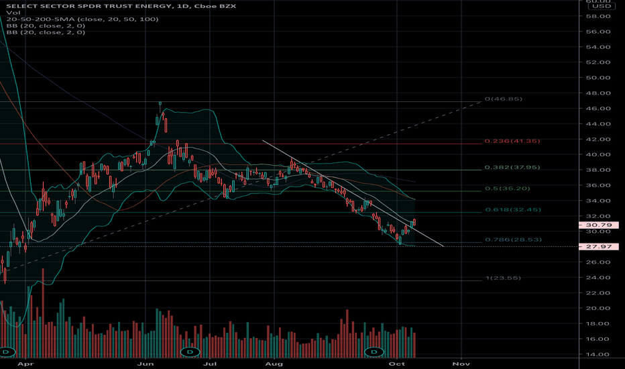Click the Fibonacci 0.786(28.53) level label
This screenshot has height=369, width=625.
tap(514, 240)
